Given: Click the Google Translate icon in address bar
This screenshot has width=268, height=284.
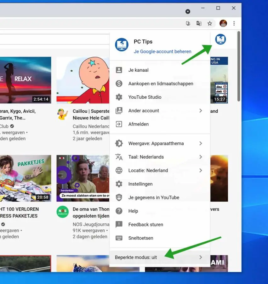Looking at the screenshot, I should point(199,23).
